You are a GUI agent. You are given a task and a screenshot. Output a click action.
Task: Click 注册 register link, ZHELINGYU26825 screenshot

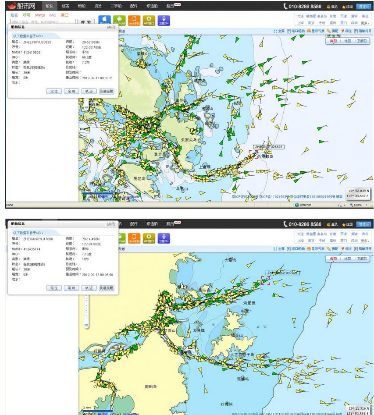pos(348,7)
